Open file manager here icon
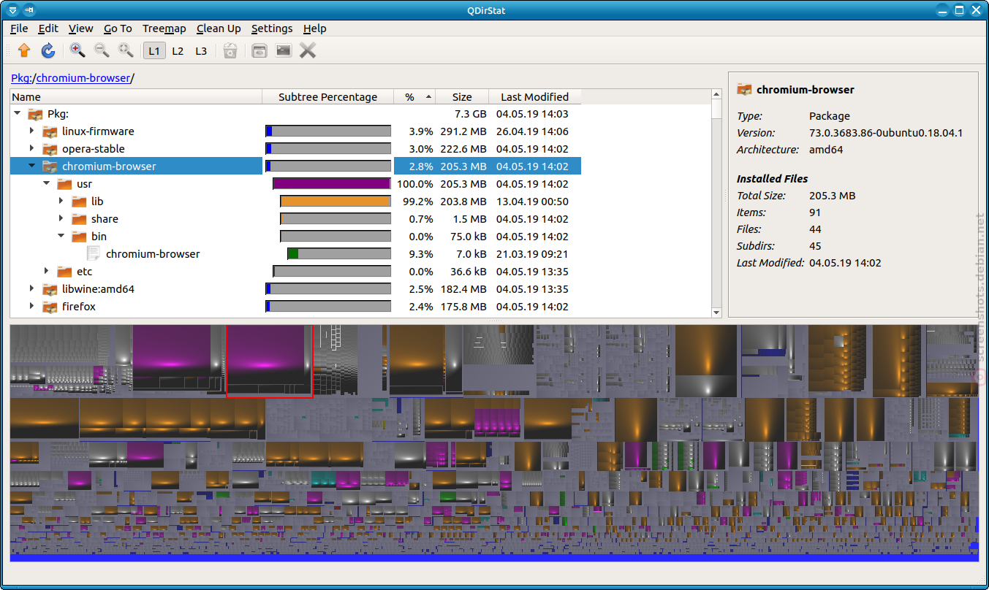Screen dimensions: 989x590 (259, 50)
